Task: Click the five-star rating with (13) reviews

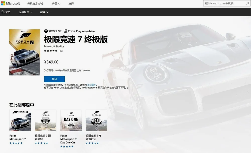Action: point(54,51)
